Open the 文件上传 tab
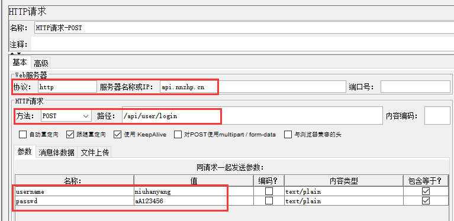 94,152
